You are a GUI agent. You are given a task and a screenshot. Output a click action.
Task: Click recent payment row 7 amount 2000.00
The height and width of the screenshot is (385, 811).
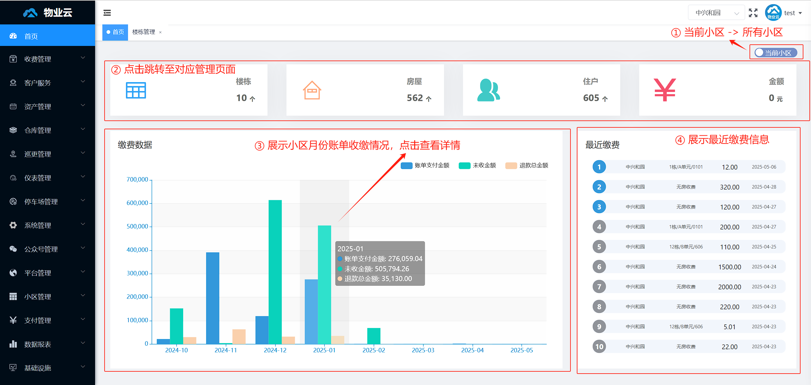point(730,287)
